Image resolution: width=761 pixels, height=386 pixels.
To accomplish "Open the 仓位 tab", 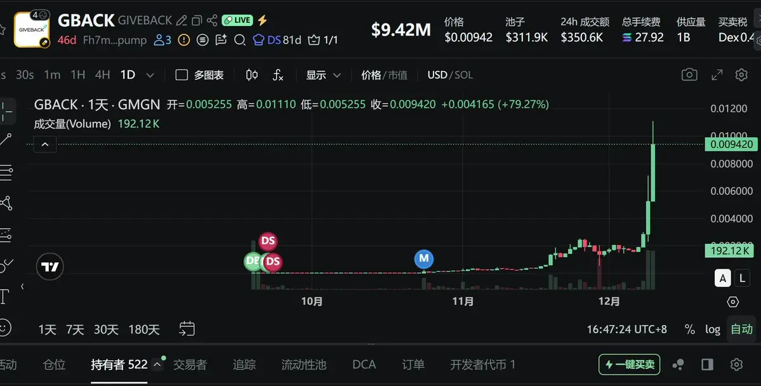I will coord(54,364).
